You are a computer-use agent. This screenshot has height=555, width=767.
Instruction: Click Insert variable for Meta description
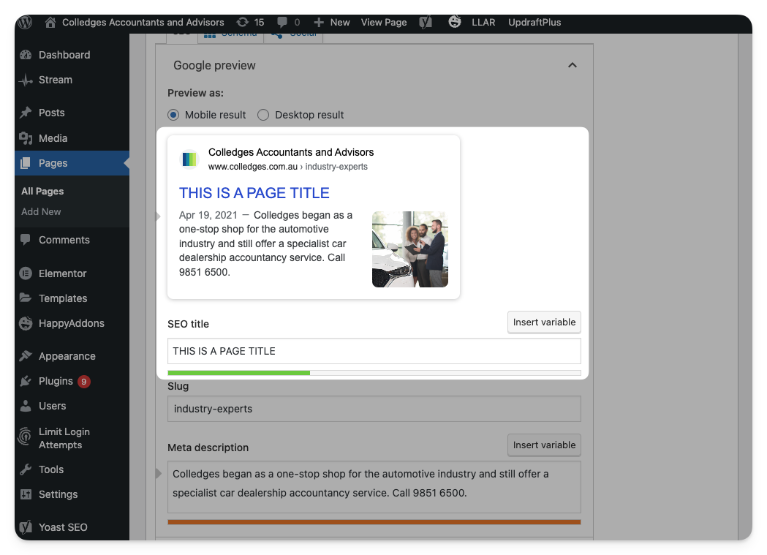544,445
